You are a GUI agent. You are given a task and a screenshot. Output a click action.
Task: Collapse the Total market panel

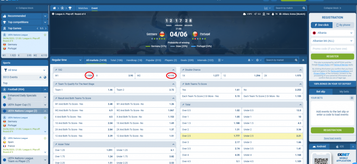[300, 105]
